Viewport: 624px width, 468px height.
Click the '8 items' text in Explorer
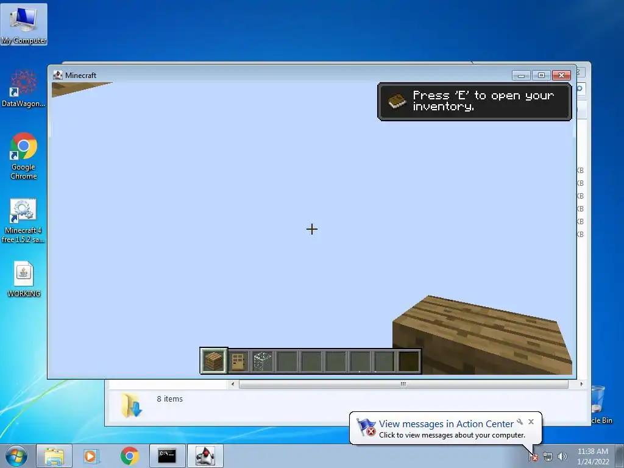pyautogui.click(x=169, y=399)
